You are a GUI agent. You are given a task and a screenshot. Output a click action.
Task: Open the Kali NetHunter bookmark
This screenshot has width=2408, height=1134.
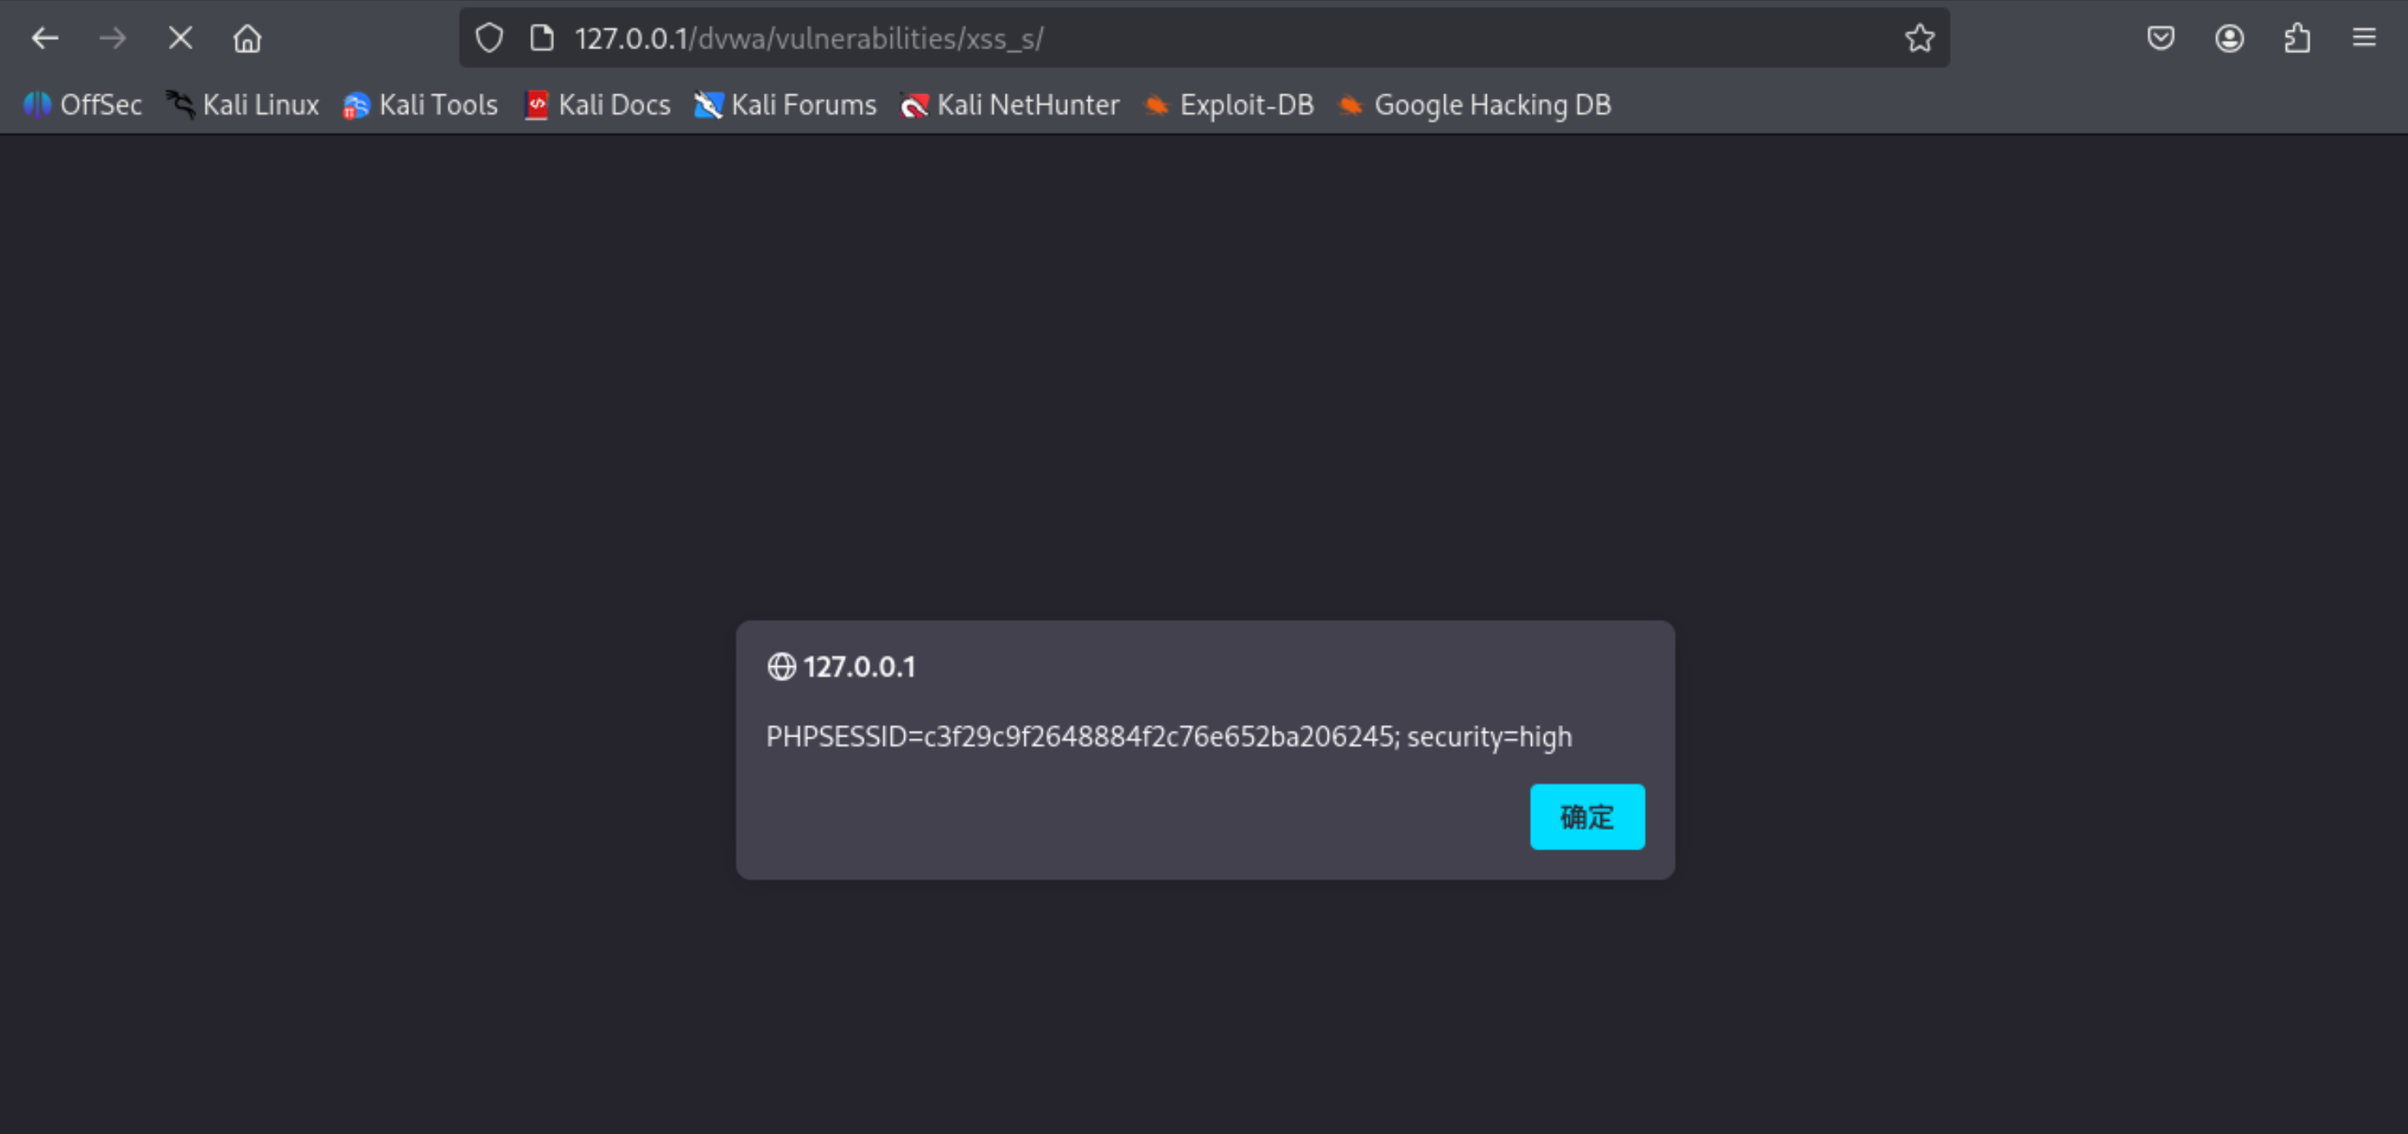pyautogui.click(x=1010, y=105)
